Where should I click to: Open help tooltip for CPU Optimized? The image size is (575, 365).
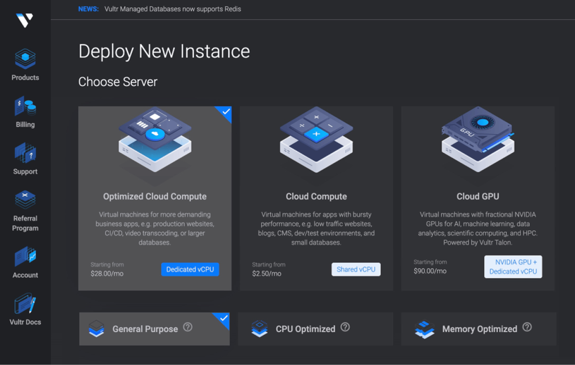pos(345,327)
